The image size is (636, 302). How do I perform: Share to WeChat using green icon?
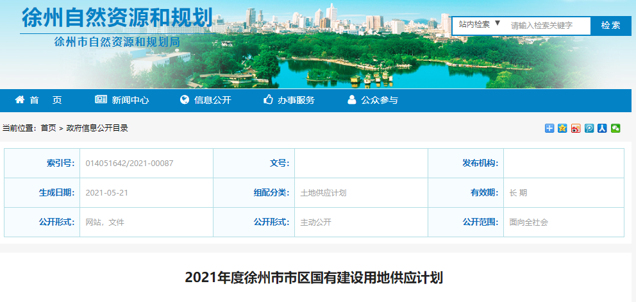pyautogui.click(x=615, y=128)
